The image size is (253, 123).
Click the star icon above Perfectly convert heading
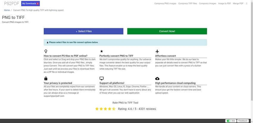pyautogui.click(x=101, y=51)
